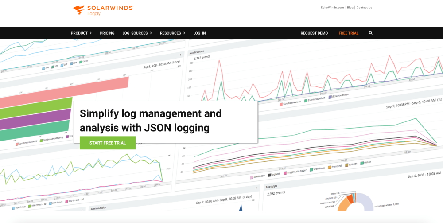Expand the Resources dropdown menu
The height and width of the screenshot is (223, 443).
(172, 33)
